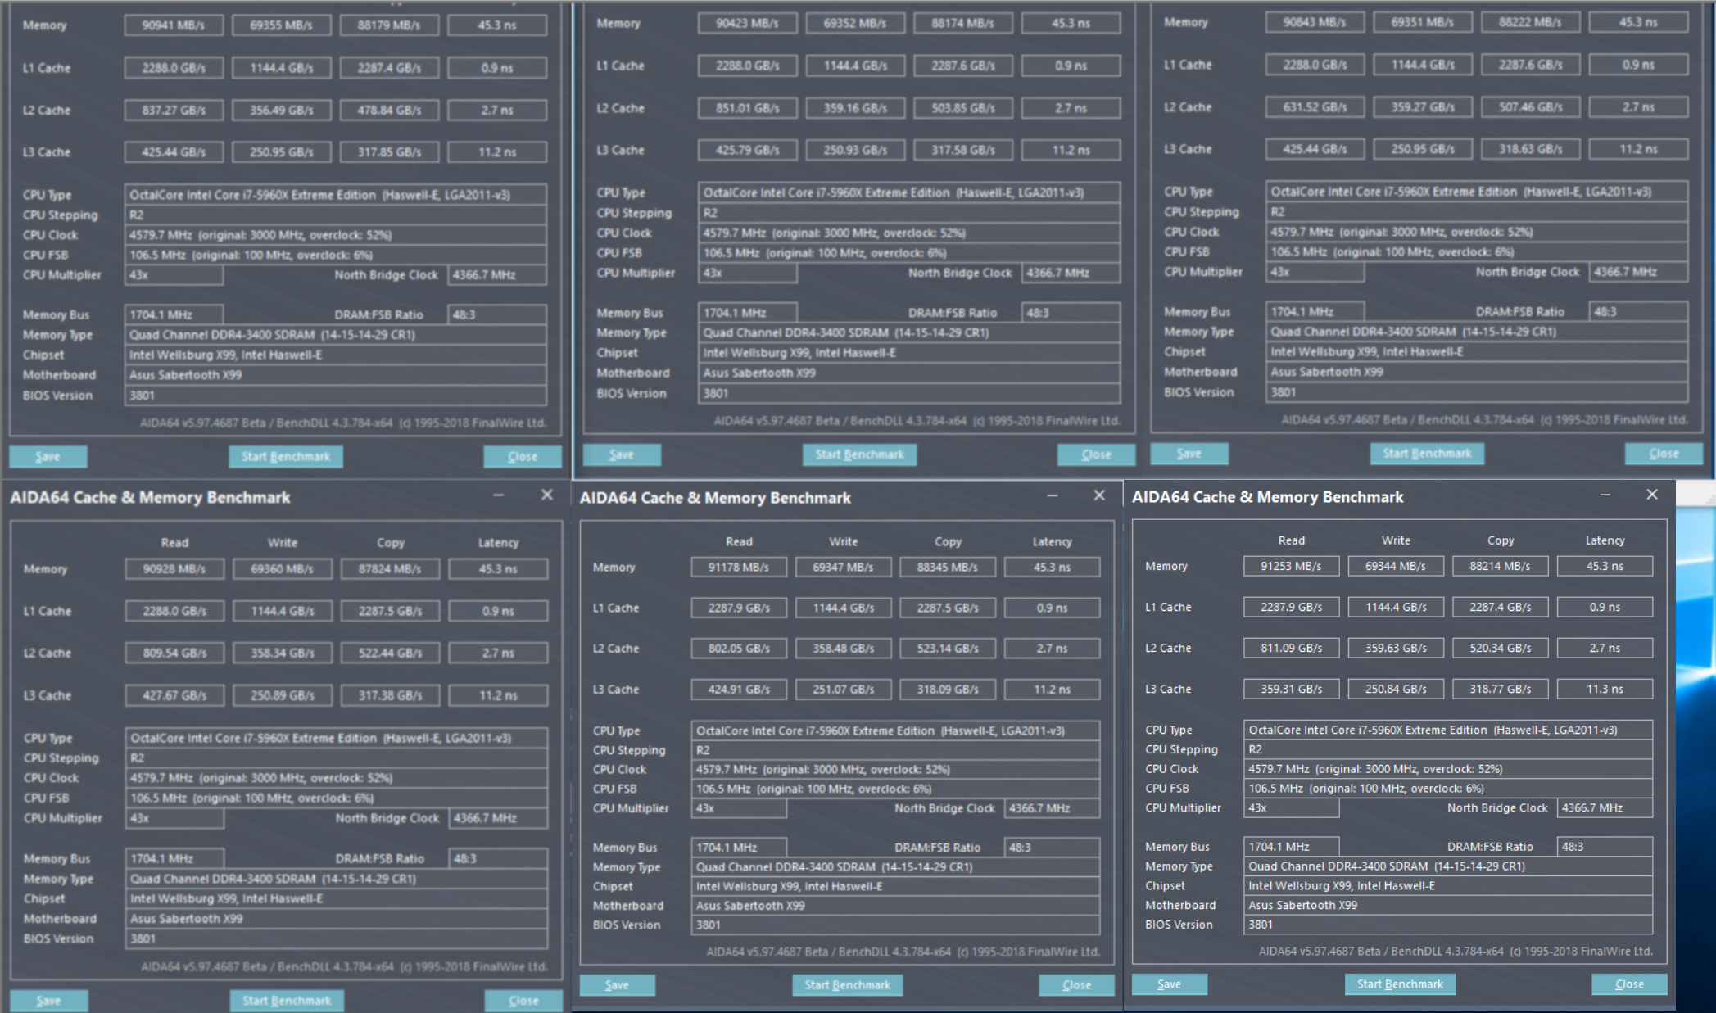Save results of the 90843 MB/s read window

[1189, 454]
